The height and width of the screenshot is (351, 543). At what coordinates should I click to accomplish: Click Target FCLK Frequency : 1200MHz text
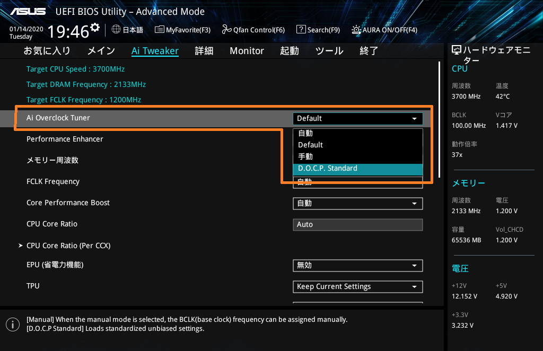[x=84, y=100]
